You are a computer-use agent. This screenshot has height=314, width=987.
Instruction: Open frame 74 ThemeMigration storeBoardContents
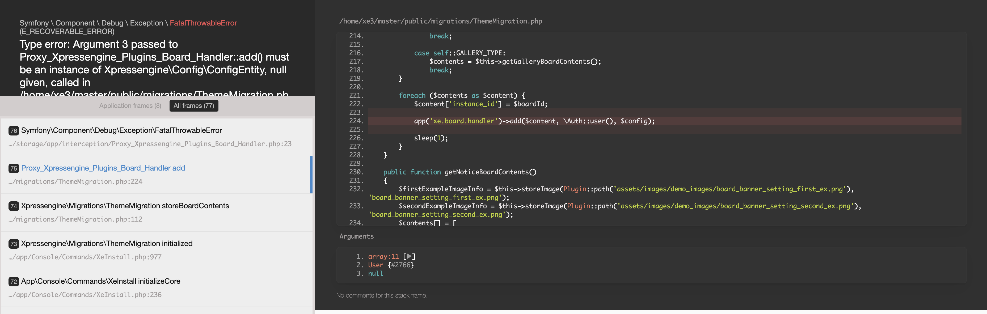tap(156, 212)
